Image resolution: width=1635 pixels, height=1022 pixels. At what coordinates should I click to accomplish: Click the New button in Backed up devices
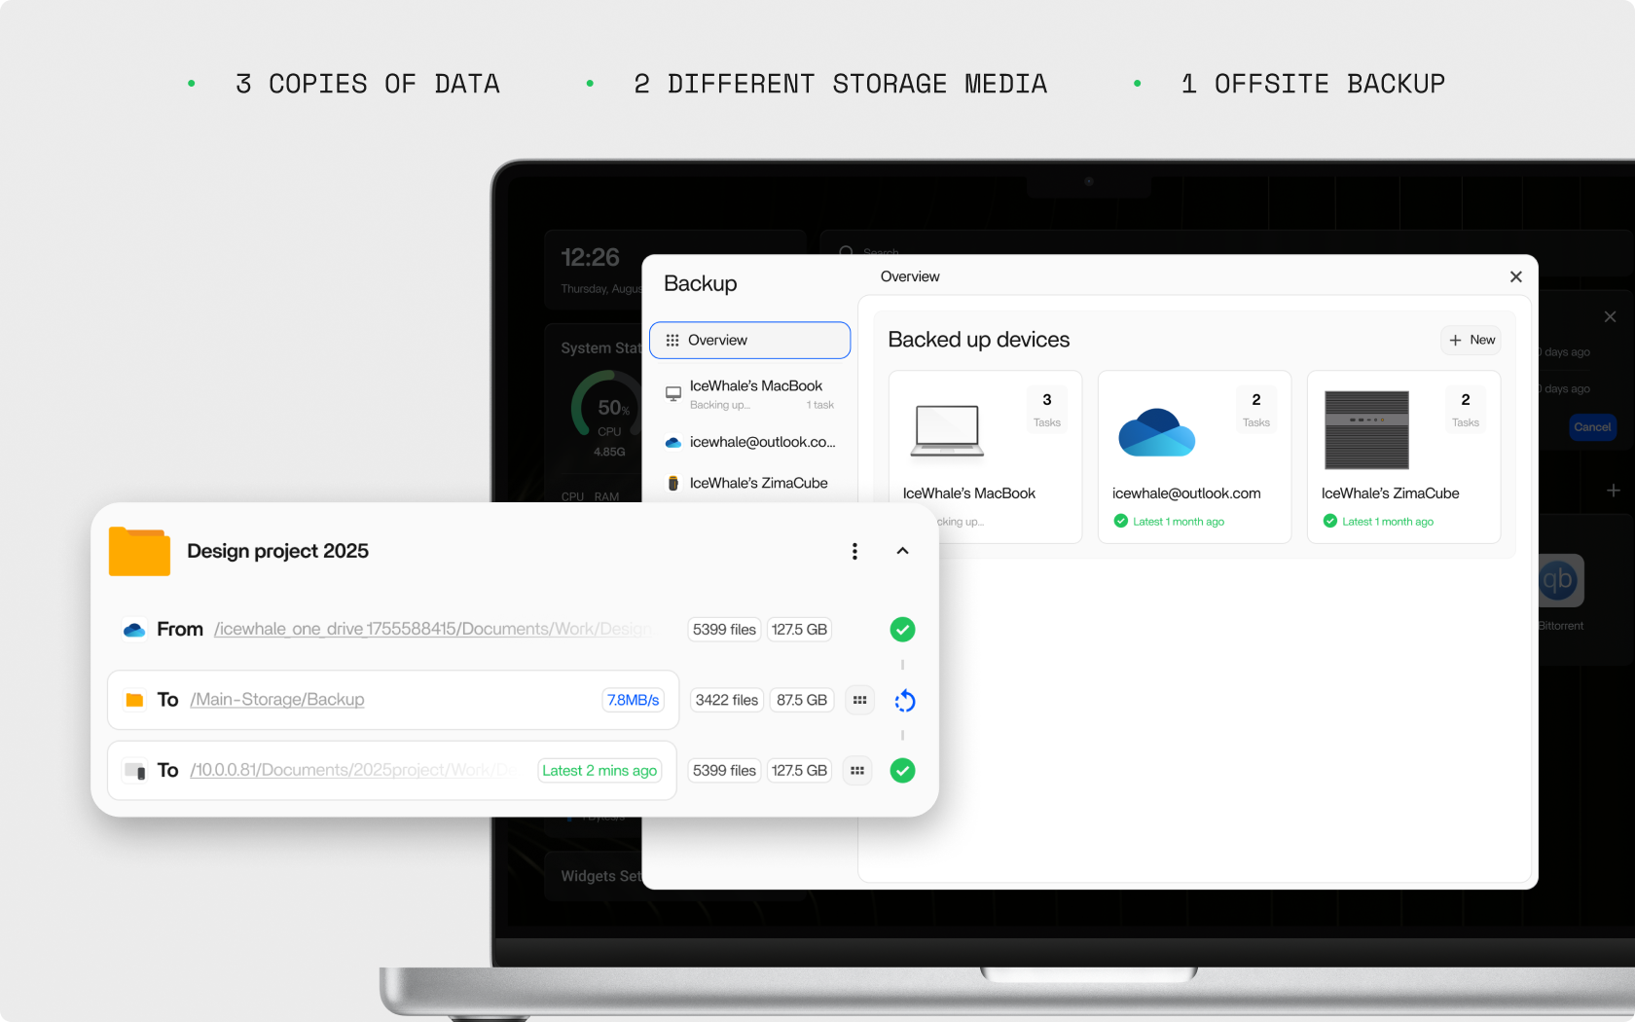(1471, 340)
